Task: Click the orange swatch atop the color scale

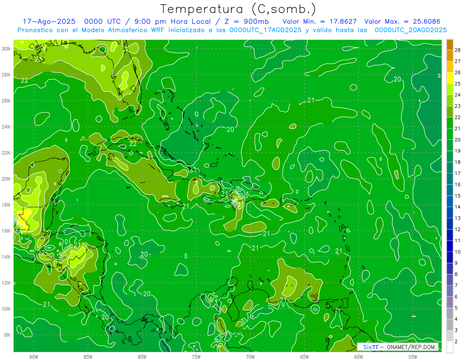Action: coord(450,45)
